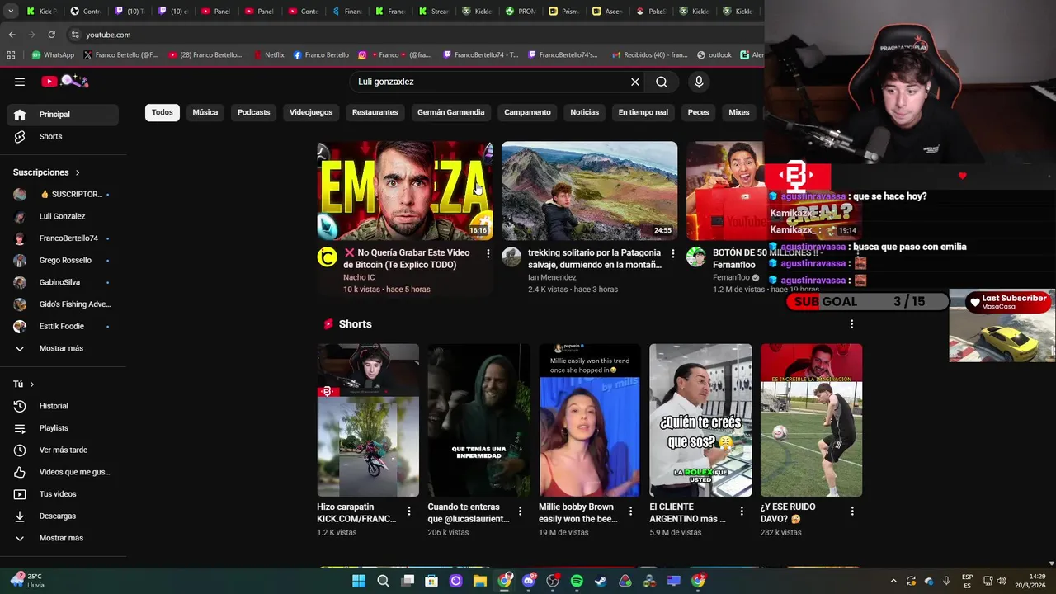Open Gido's Fishing Adventures channel
The height and width of the screenshot is (594, 1056).
pyautogui.click(x=63, y=304)
